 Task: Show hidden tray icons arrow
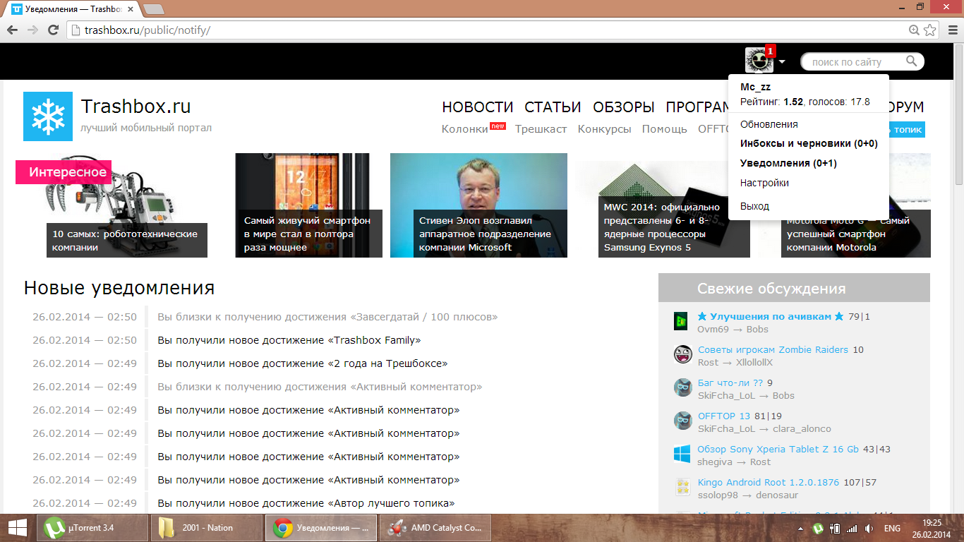pos(800,528)
